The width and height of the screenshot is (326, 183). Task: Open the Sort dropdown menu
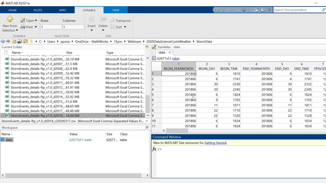[x=125, y=27]
